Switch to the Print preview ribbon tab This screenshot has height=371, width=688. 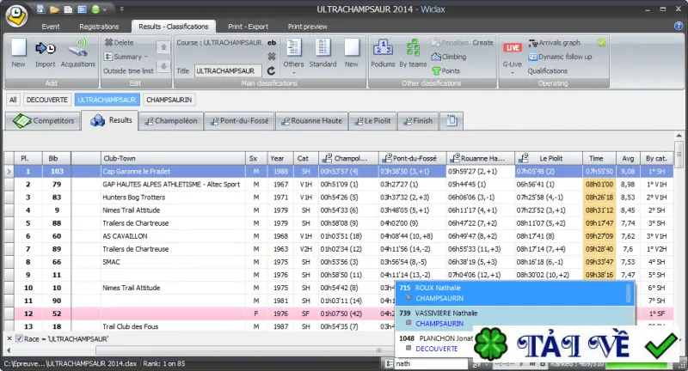click(307, 27)
